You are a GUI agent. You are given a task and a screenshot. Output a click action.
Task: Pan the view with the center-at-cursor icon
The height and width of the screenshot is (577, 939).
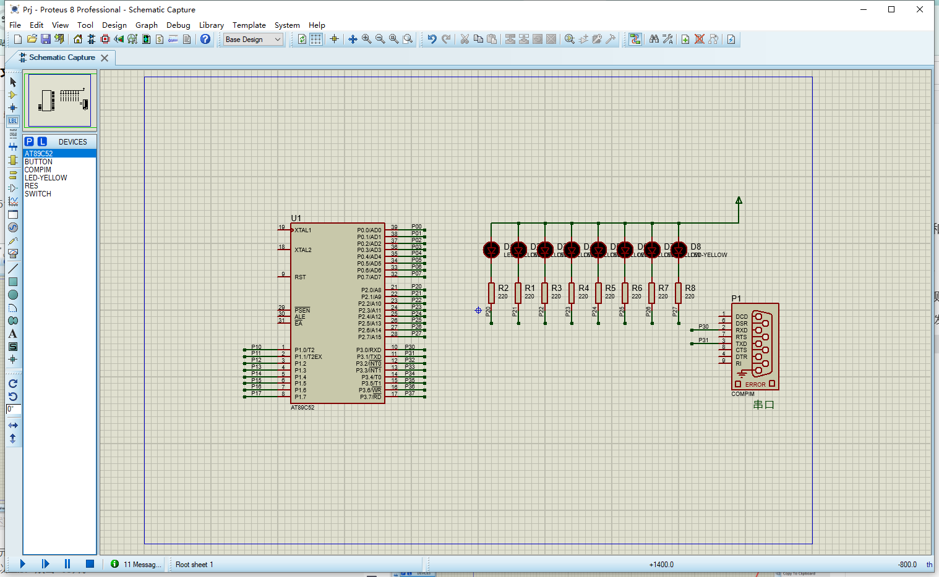click(353, 39)
